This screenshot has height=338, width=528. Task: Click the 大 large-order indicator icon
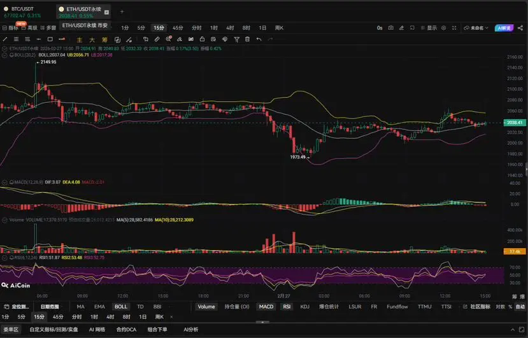92,39
